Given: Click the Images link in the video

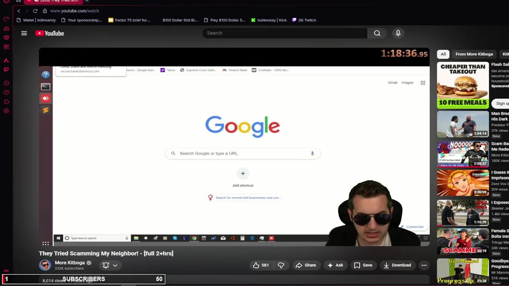Looking at the screenshot, I should point(407,83).
